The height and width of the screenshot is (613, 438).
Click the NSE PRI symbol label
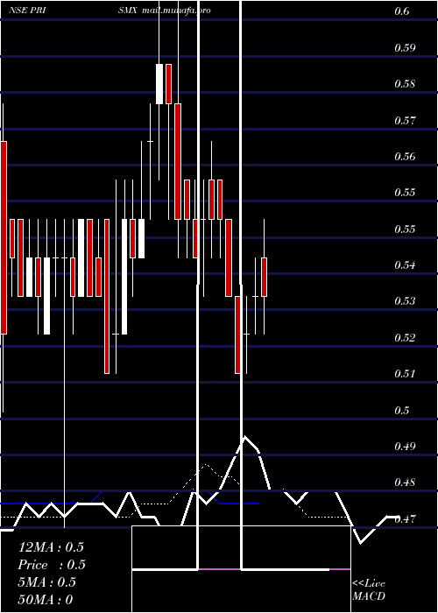27,11
